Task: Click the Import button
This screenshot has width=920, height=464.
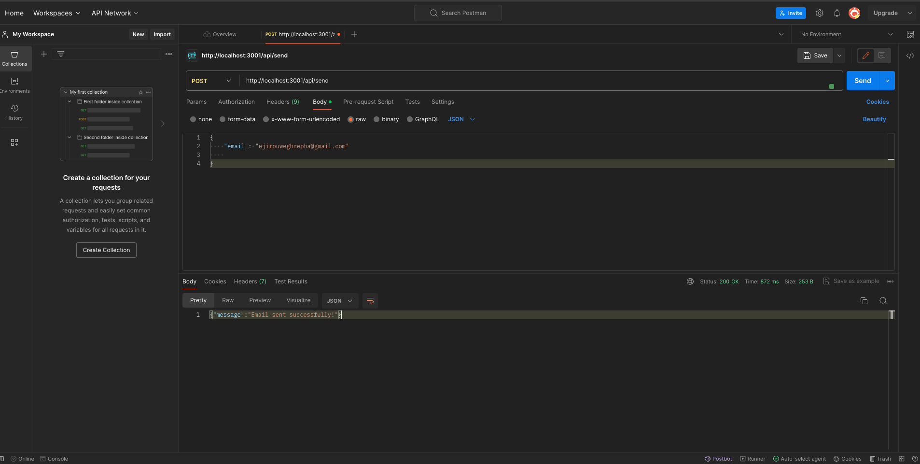Action: [x=162, y=34]
